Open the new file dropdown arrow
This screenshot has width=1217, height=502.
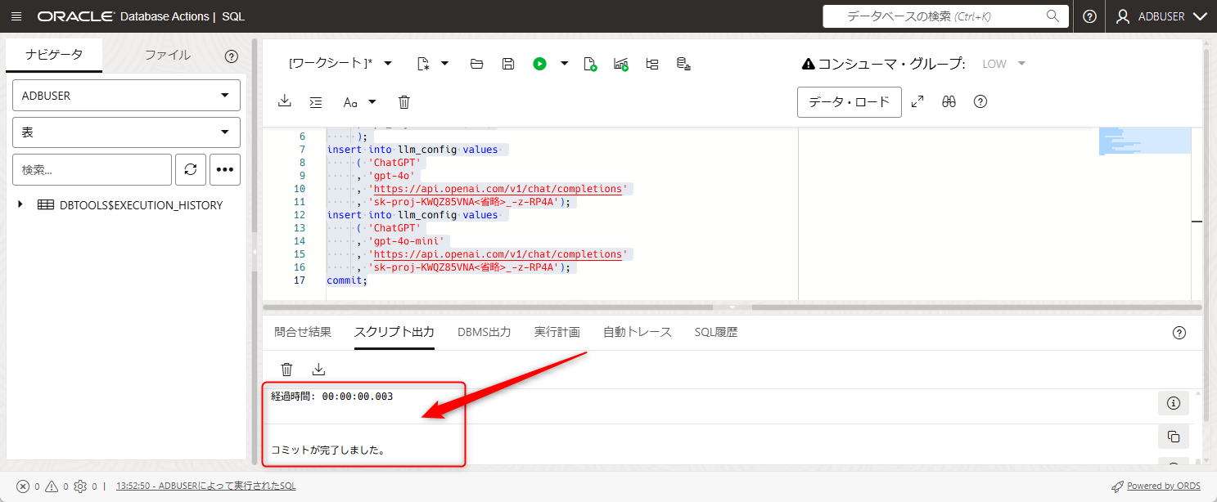pyautogui.click(x=445, y=63)
